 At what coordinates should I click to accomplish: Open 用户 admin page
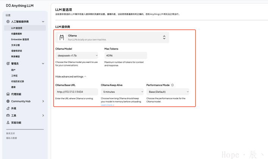(x=13, y=70)
